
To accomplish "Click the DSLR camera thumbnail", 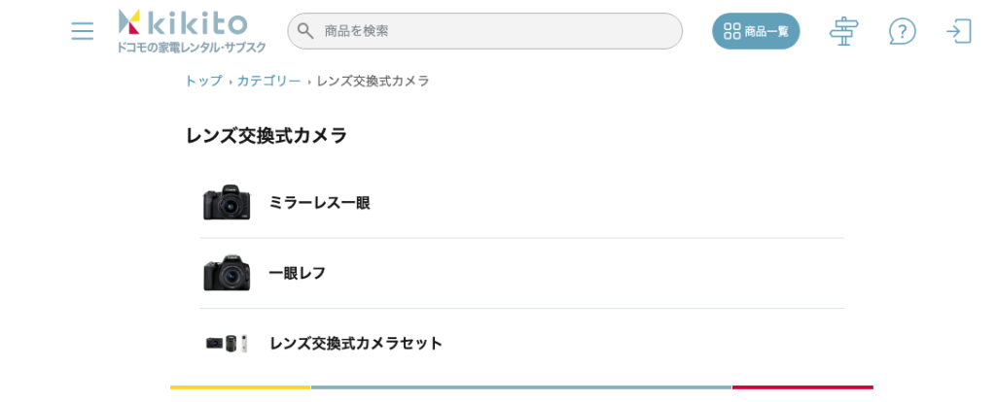I will pyautogui.click(x=227, y=273).
